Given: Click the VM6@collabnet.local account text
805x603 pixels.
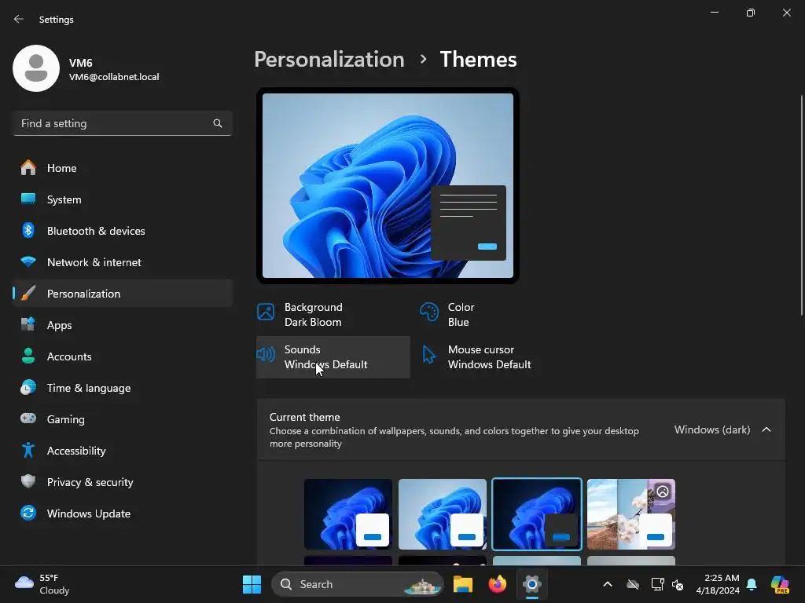Looking at the screenshot, I should point(114,77).
